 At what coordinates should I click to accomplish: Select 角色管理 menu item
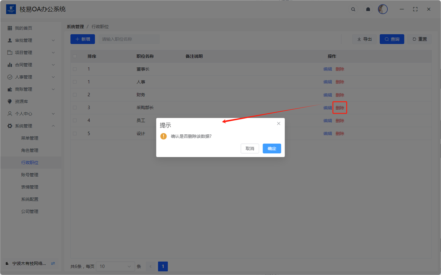pos(30,150)
